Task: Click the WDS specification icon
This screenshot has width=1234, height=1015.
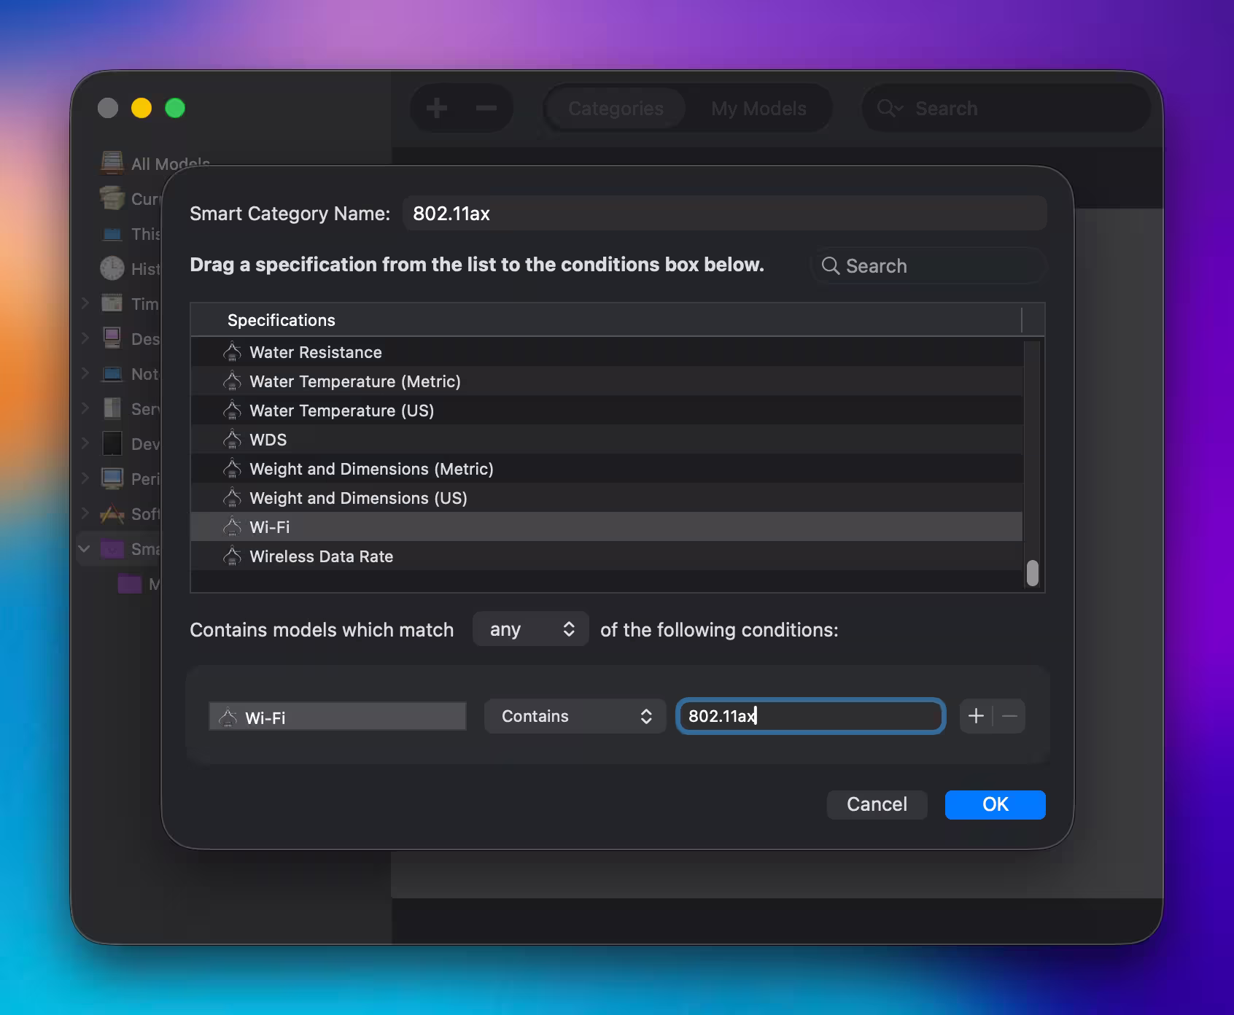Action: click(232, 440)
